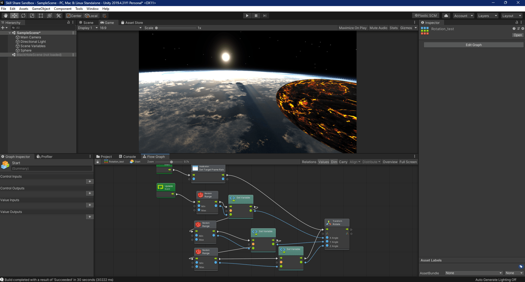Open Plastic SCM panel
This screenshot has height=282, width=525.
[426, 16]
